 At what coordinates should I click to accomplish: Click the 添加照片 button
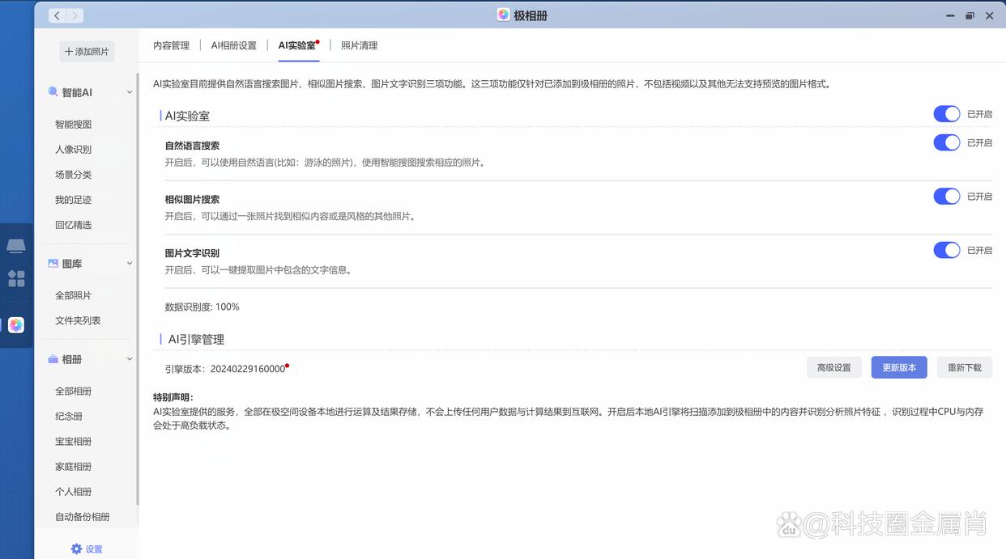click(87, 52)
